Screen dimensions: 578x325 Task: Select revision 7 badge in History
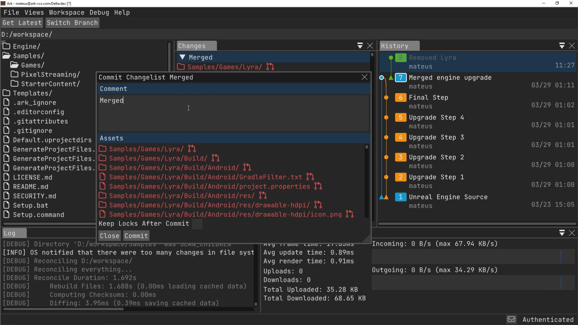click(x=401, y=78)
